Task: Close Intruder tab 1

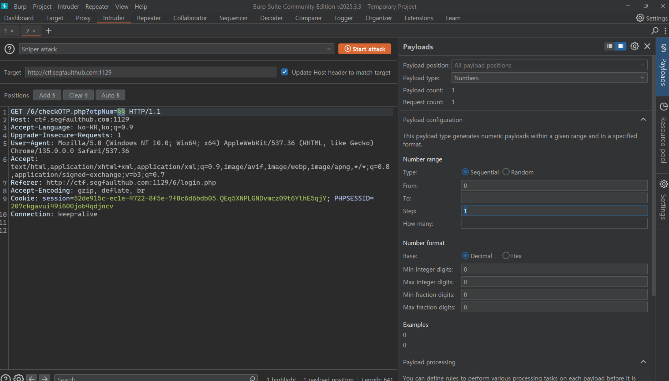Action: 12,31
